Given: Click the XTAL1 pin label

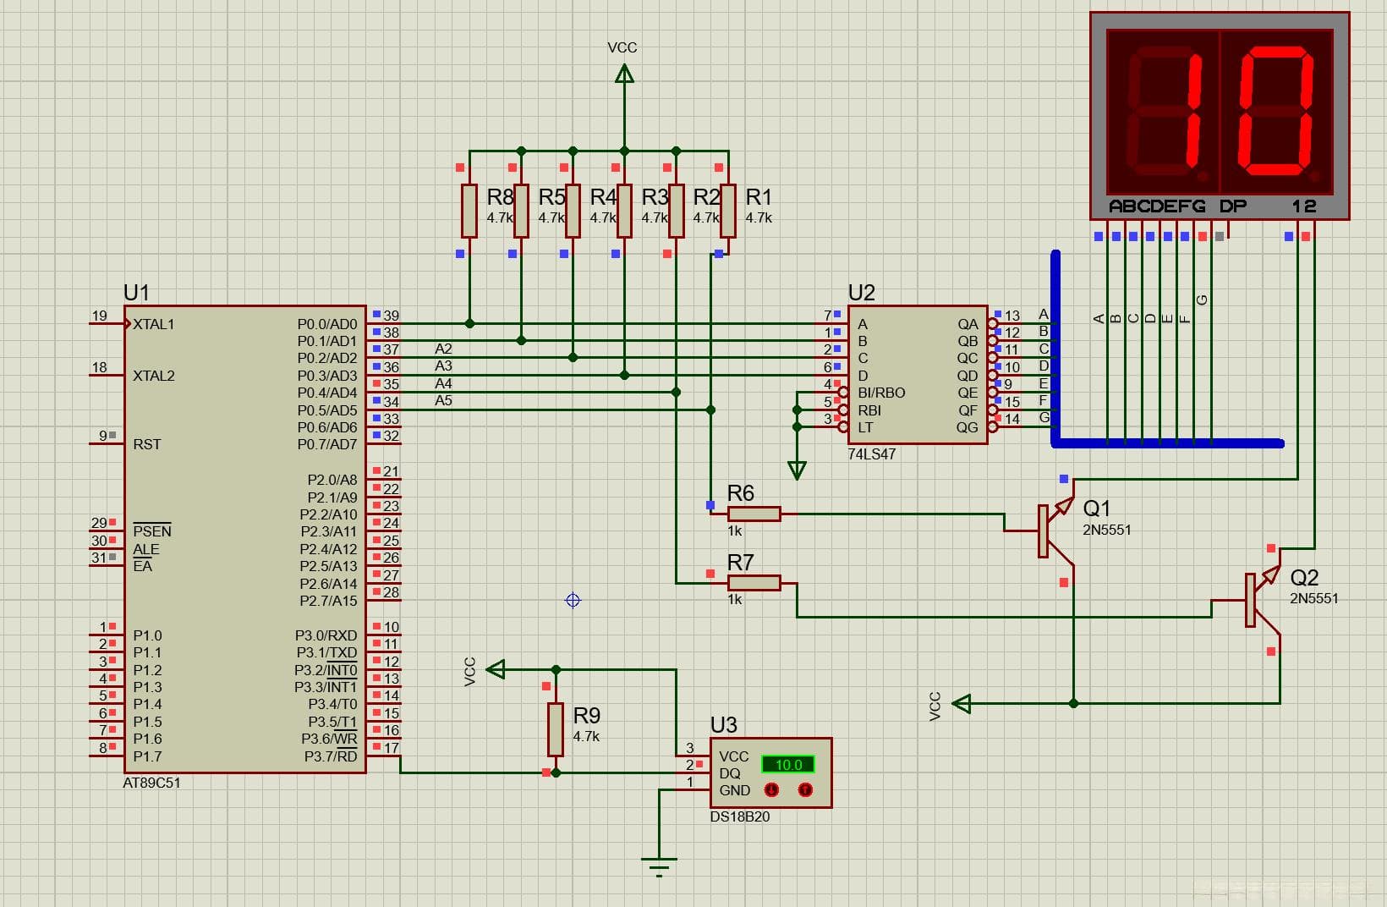Looking at the screenshot, I should (x=153, y=324).
